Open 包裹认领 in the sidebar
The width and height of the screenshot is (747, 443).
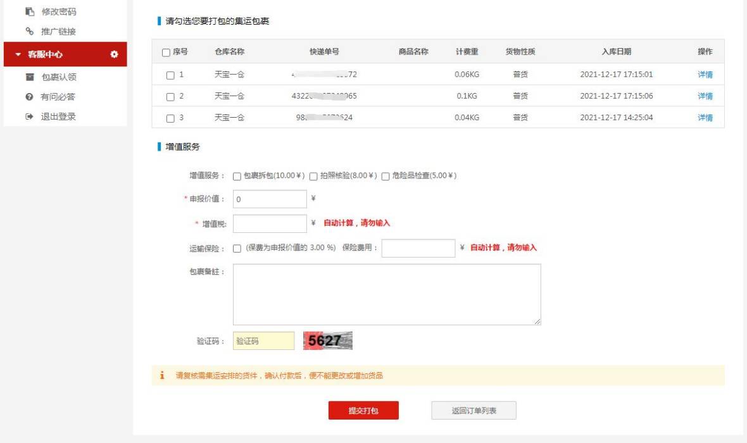pyautogui.click(x=59, y=77)
